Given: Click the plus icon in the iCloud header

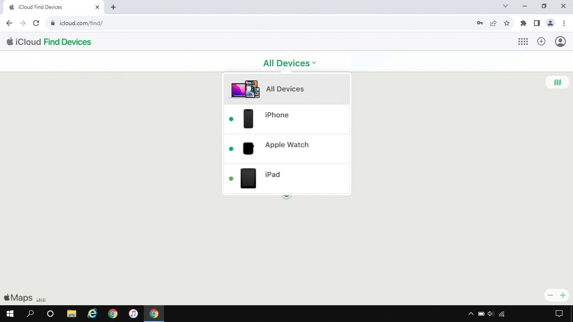Looking at the screenshot, I should pyautogui.click(x=541, y=42).
